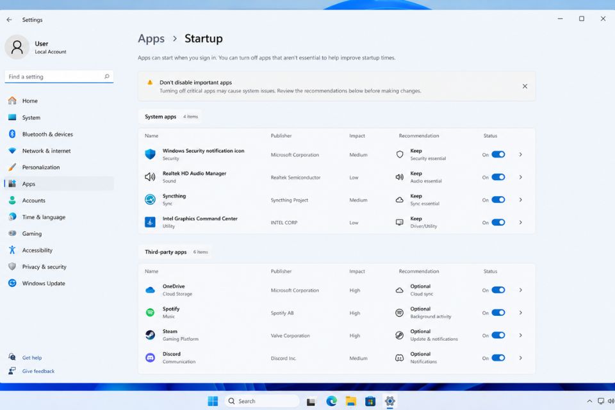Click the Intel Graphics Command Center icon

coord(150,222)
